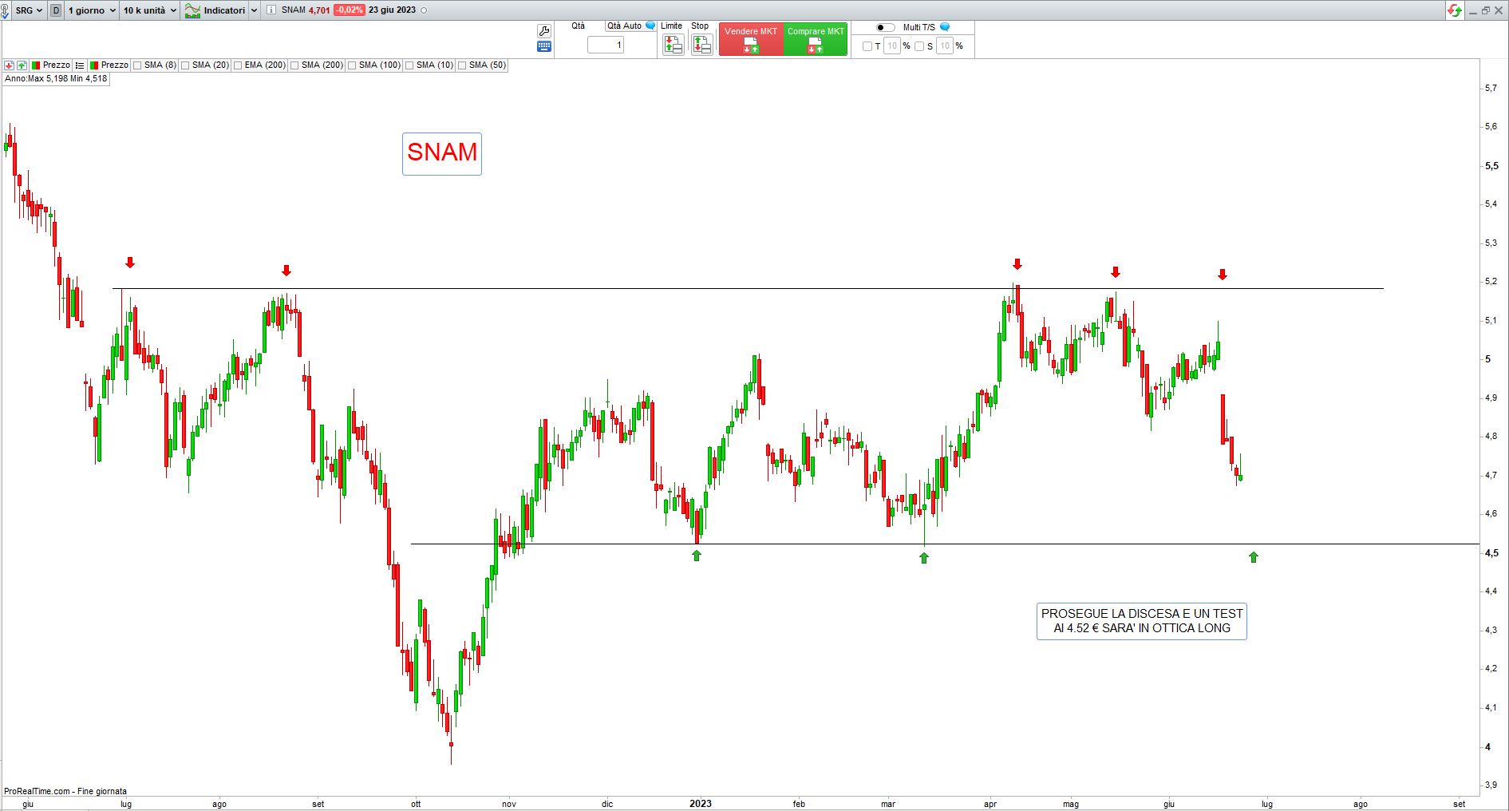Enable the SMA (20) checkbox

coord(185,65)
